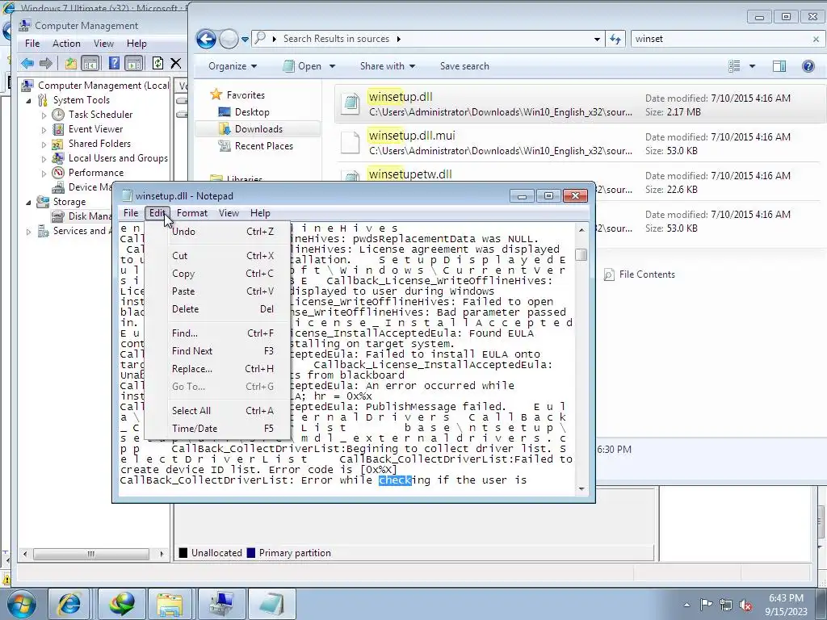The image size is (827, 620).
Task: Open the Action menu in Computer Management
Action: 66,44
